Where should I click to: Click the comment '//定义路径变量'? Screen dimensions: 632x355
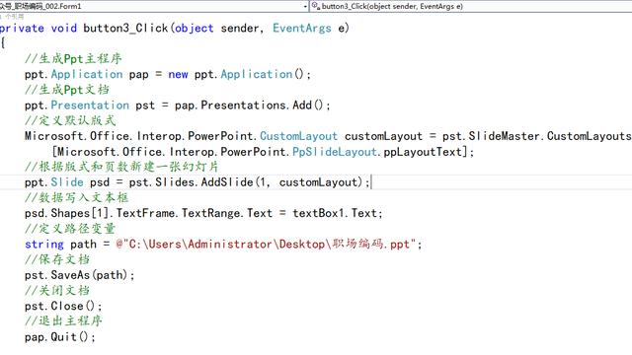point(70,229)
